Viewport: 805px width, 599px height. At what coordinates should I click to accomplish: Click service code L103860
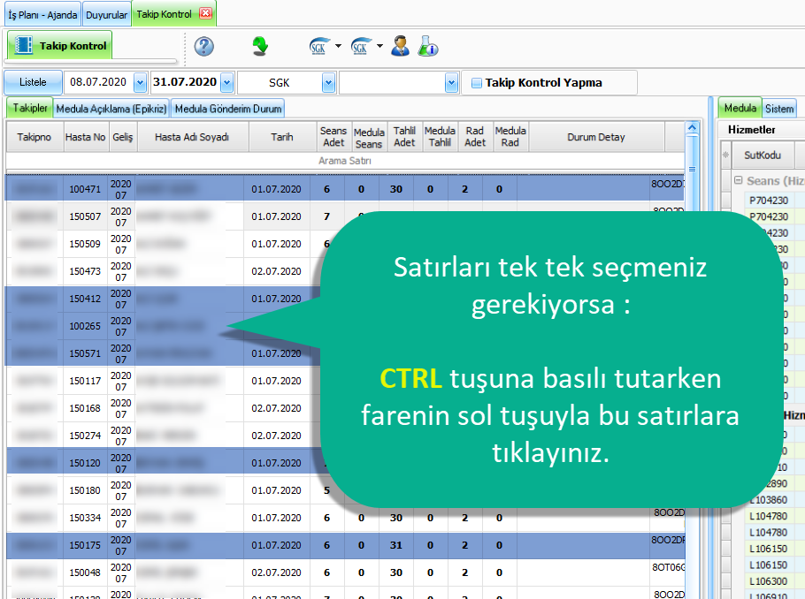[770, 499]
